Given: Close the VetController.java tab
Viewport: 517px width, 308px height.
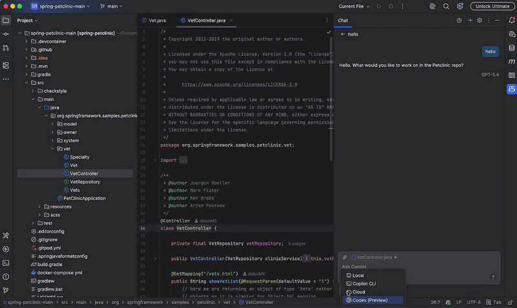Looking at the screenshot, I should pos(231,21).
